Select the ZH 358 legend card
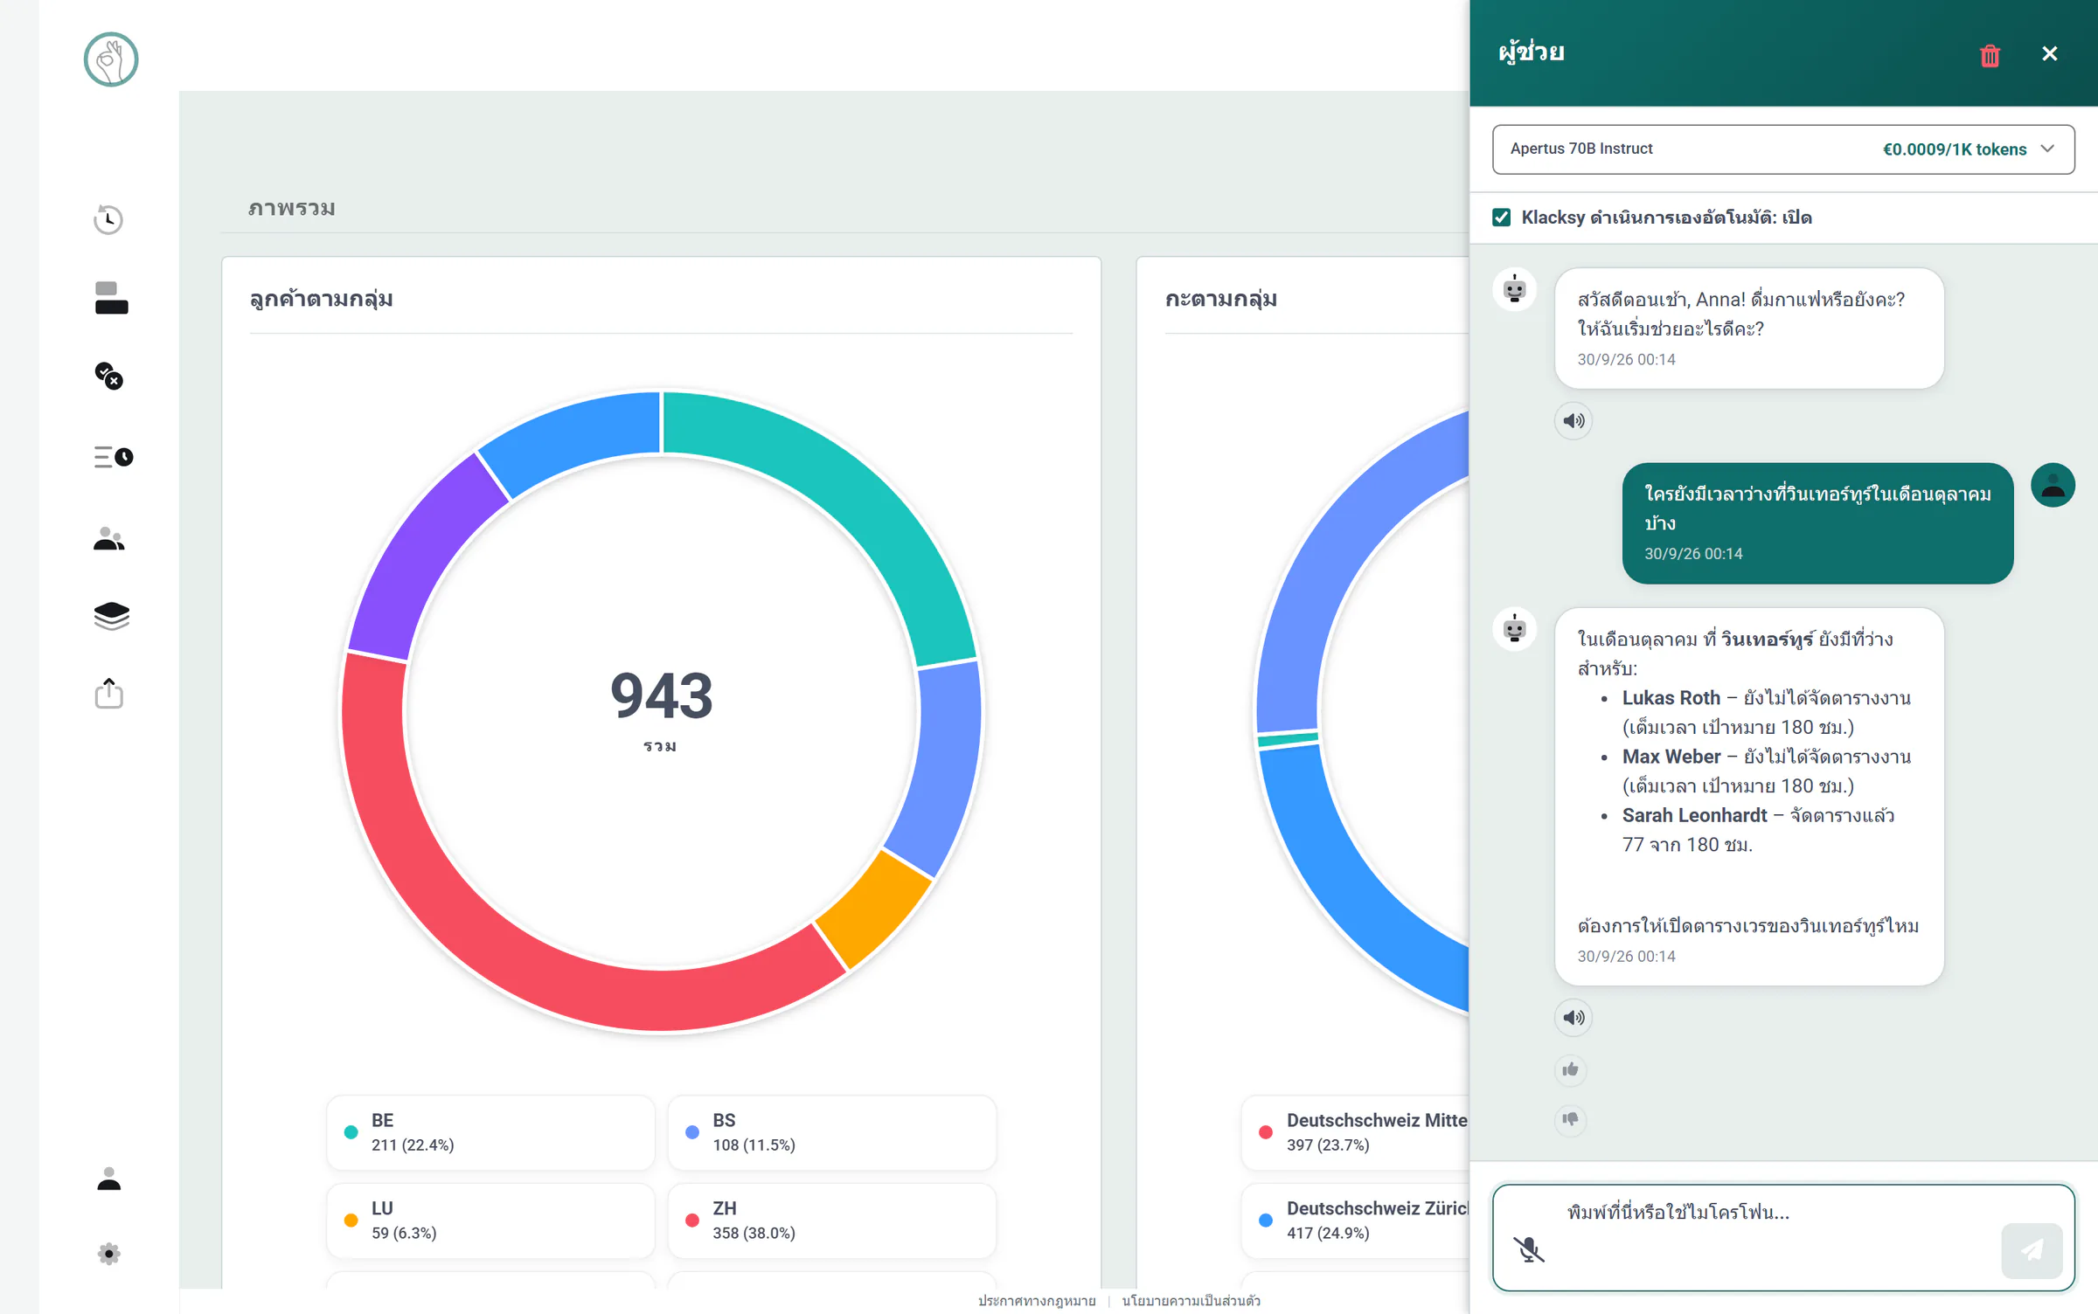Image resolution: width=2098 pixels, height=1314 pixels. [832, 1221]
